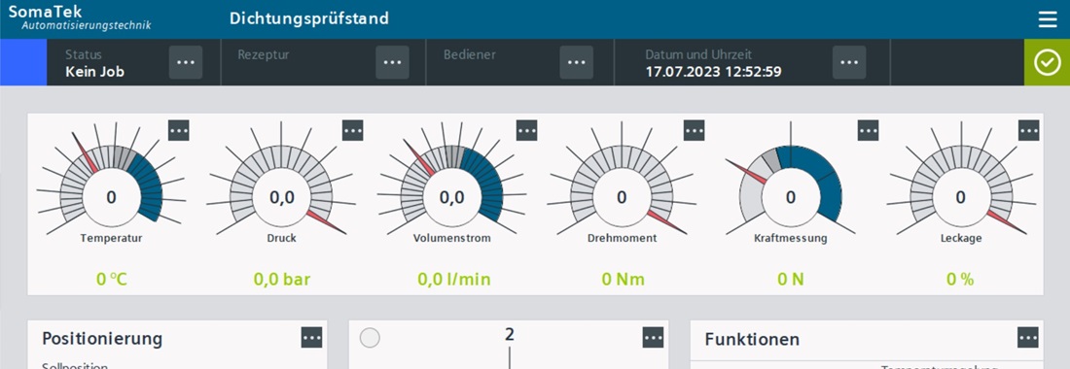Click the '0,0 bar' pressure reading
This screenshot has height=369, width=1070.
pyautogui.click(x=282, y=279)
